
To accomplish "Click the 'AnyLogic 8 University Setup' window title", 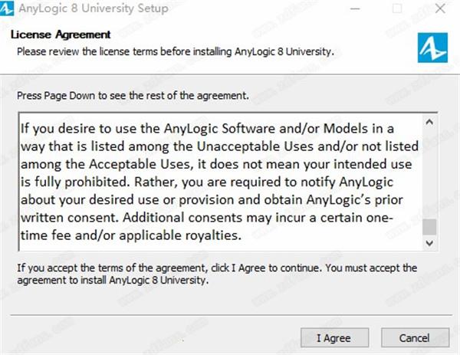I will click(x=94, y=8).
